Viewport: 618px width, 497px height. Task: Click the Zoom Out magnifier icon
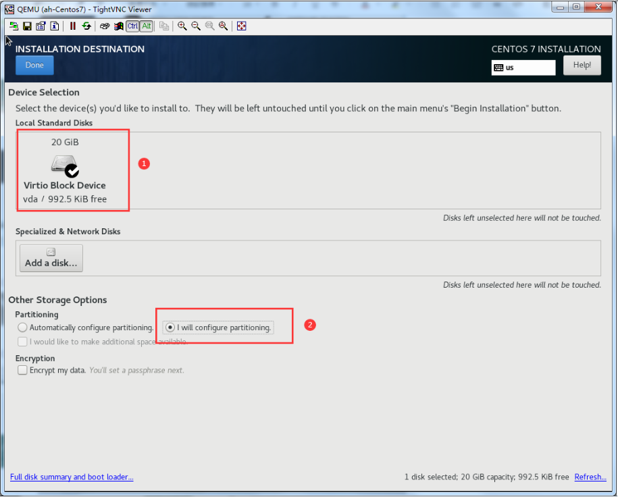click(x=196, y=26)
